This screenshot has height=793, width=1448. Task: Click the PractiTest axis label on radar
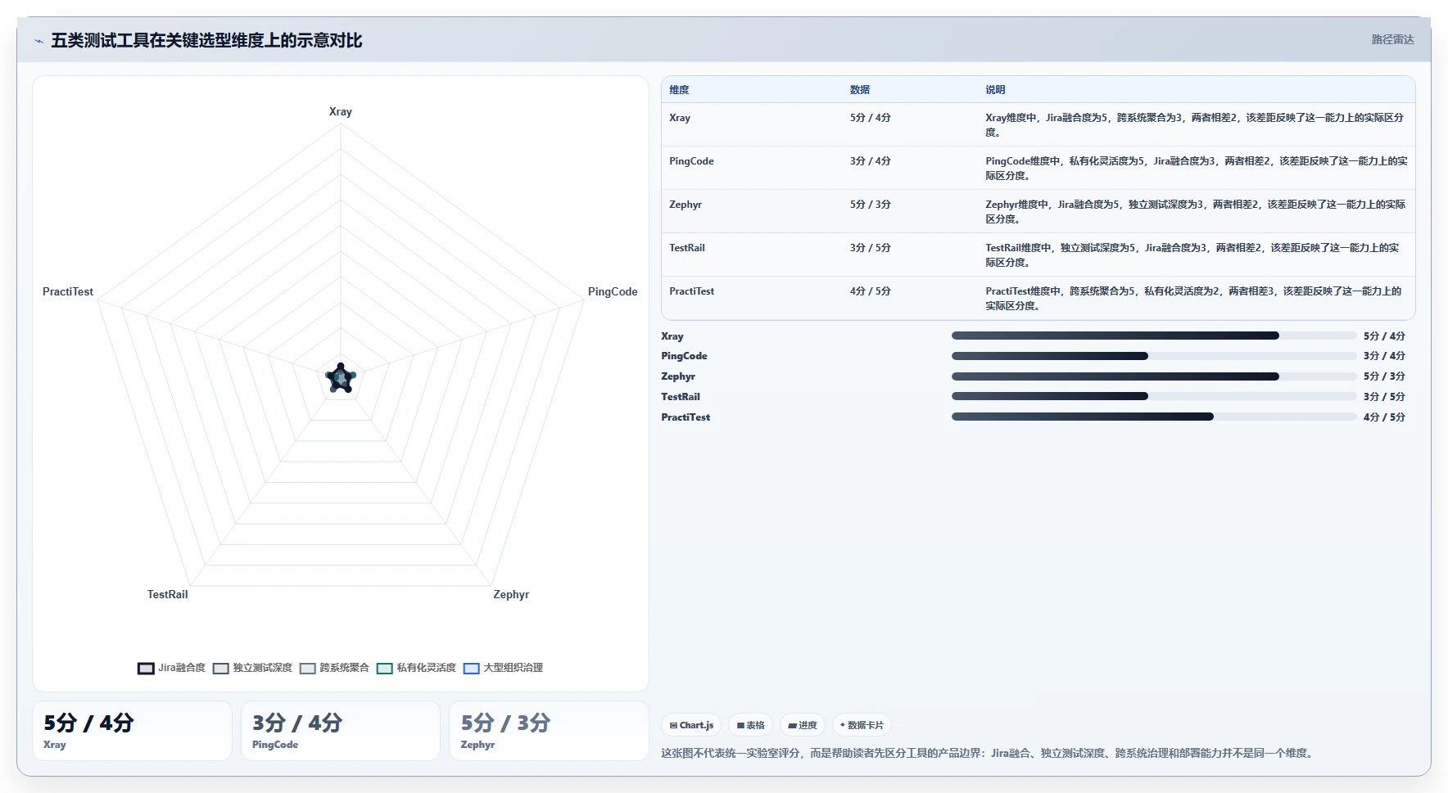pos(68,291)
